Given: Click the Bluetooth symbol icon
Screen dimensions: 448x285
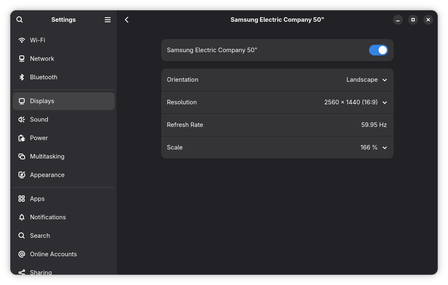Looking at the screenshot, I should [x=22, y=77].
